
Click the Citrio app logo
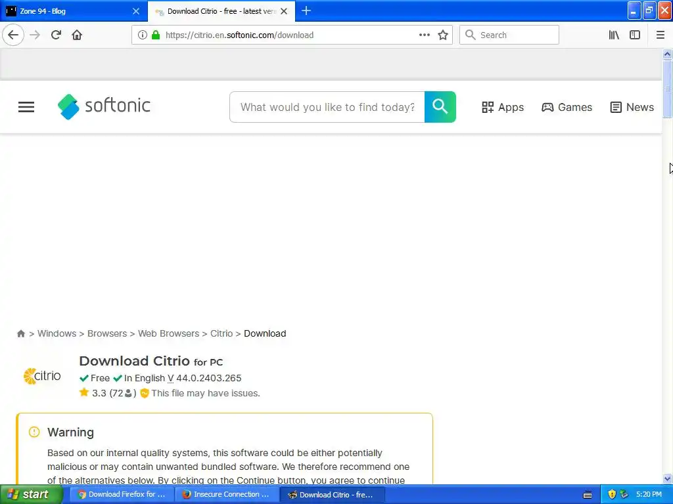[42, 376]
